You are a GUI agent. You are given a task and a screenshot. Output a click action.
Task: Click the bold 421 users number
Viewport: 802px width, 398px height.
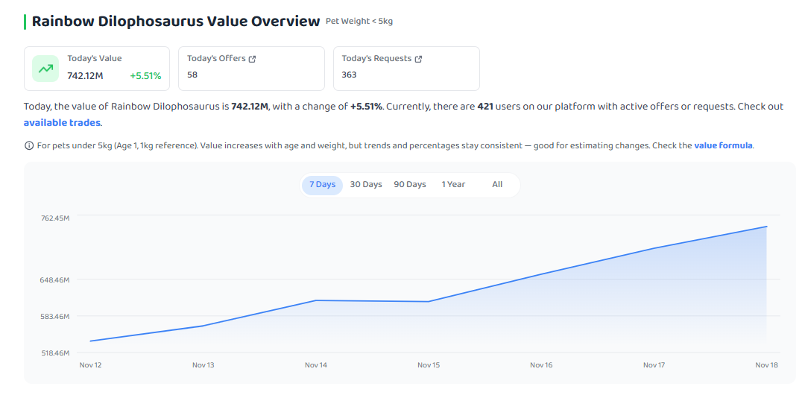coord(485,107)
